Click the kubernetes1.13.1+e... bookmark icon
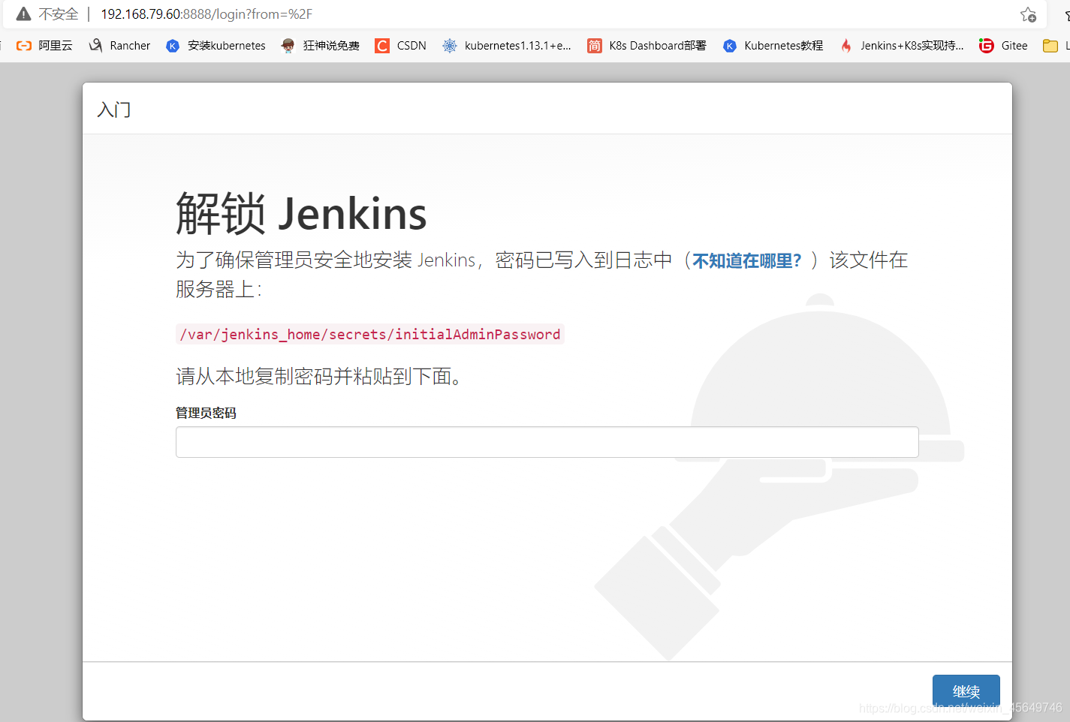This screenshot has height=722, width=1070. click(x=450, y=46)
